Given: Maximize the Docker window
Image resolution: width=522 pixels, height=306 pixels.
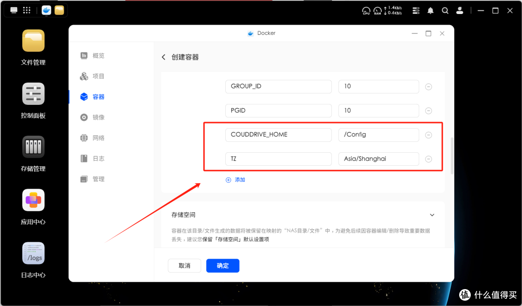Looking at the screenshot, I should 428,33.
